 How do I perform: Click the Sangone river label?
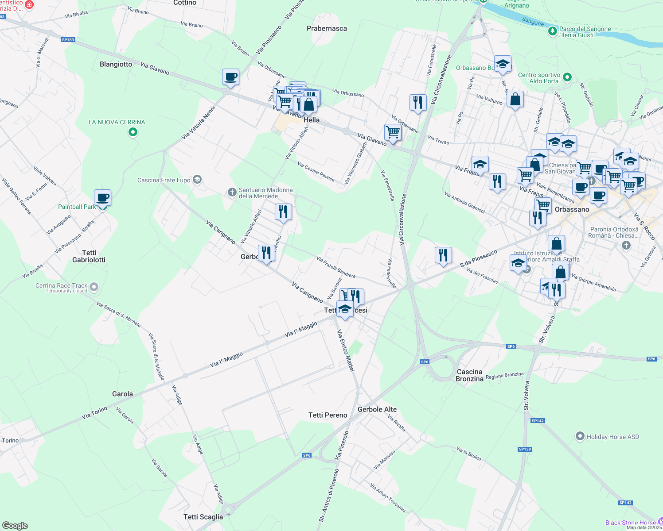tap(533, 22)
